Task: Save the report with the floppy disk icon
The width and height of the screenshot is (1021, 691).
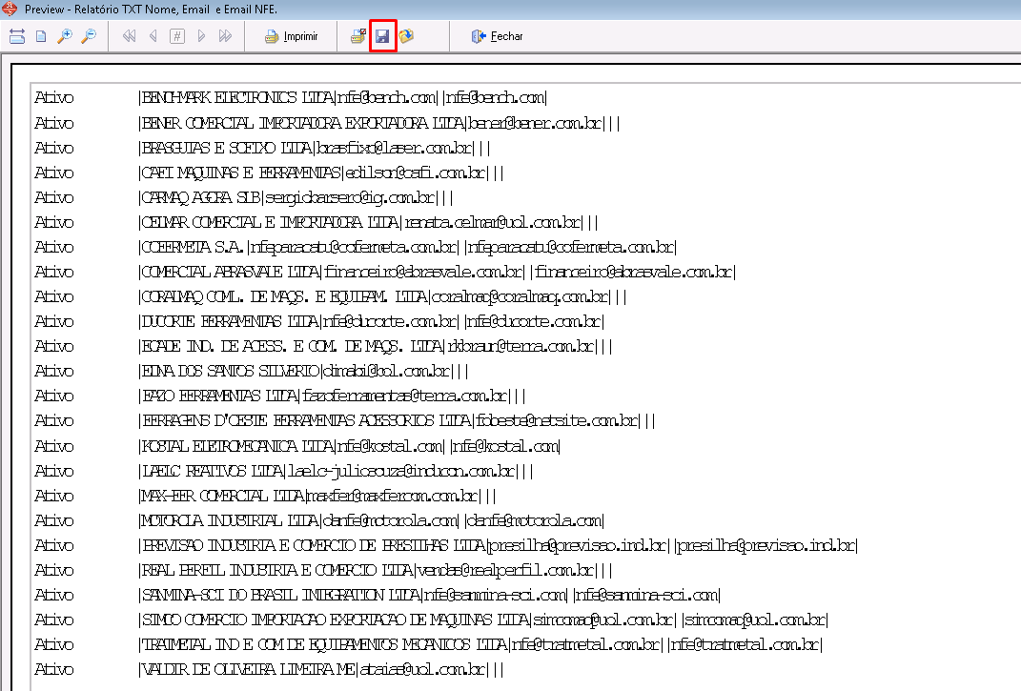Action: (383, 36)
